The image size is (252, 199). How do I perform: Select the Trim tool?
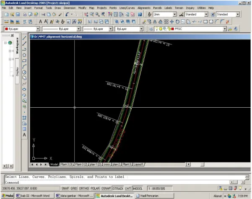pyautogui.click(x=194, y=21)
